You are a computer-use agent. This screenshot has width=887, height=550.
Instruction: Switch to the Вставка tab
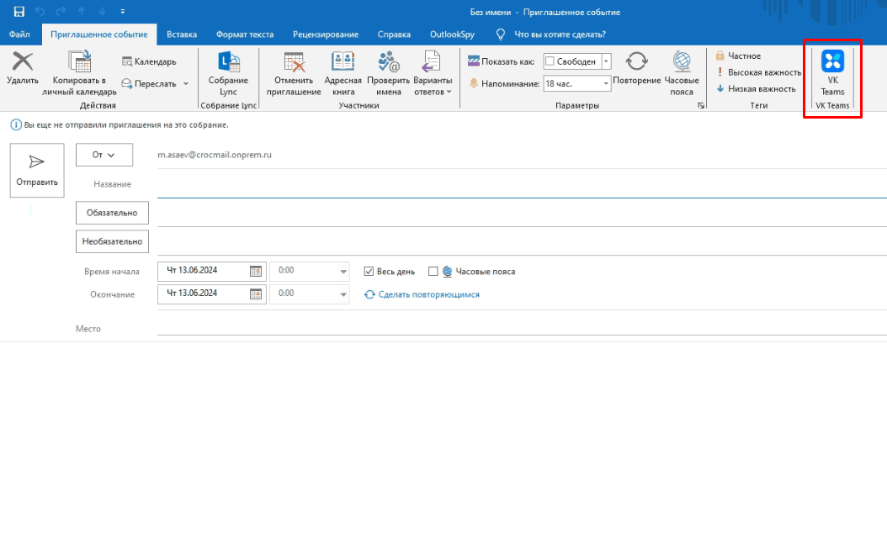(x=182, y=34)
